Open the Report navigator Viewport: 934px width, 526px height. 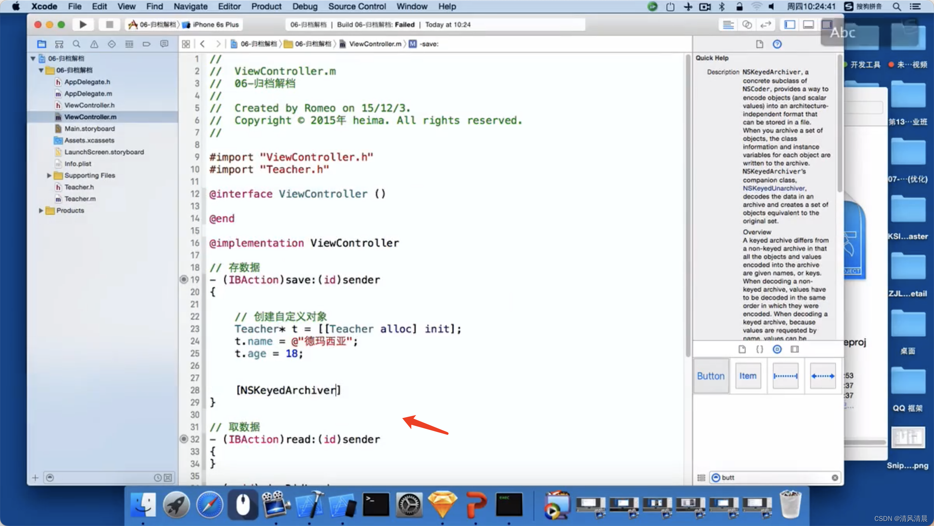pos(164,44)
